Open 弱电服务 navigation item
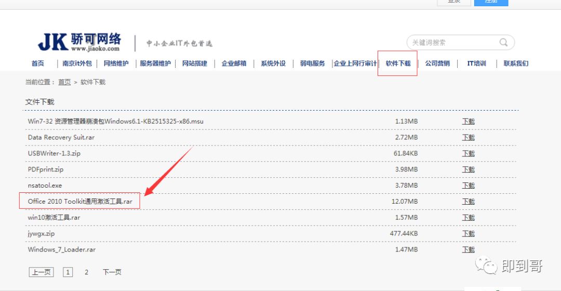561x291 pixels. pos(312,63)
